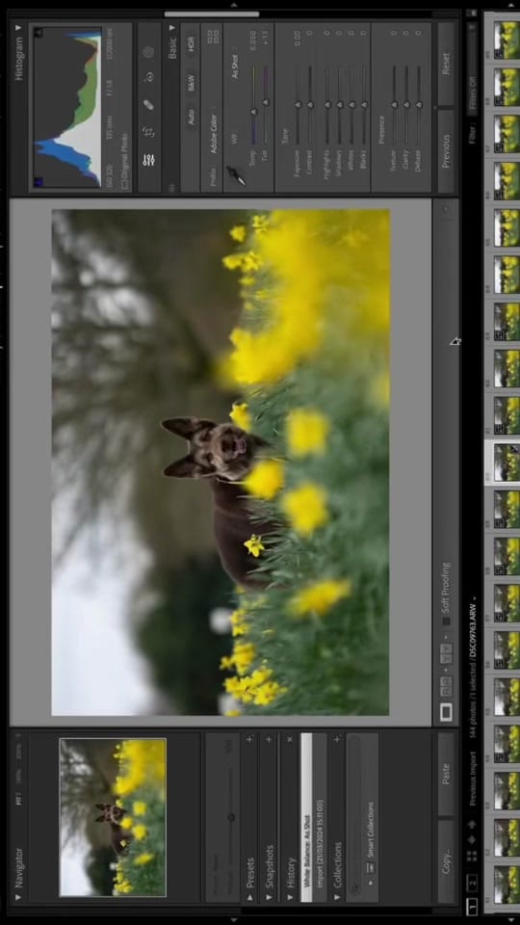520x925 pixels.
Task: Select the Crop Overlay tool
Action: click(x=148, y=132)
